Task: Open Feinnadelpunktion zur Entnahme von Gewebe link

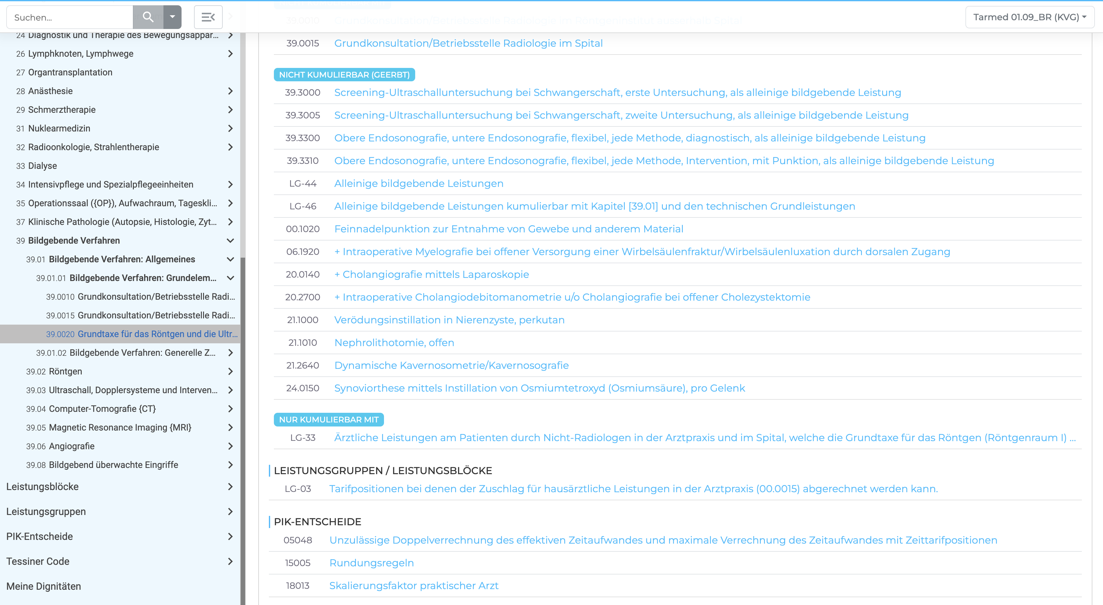Action: point(509,229)
